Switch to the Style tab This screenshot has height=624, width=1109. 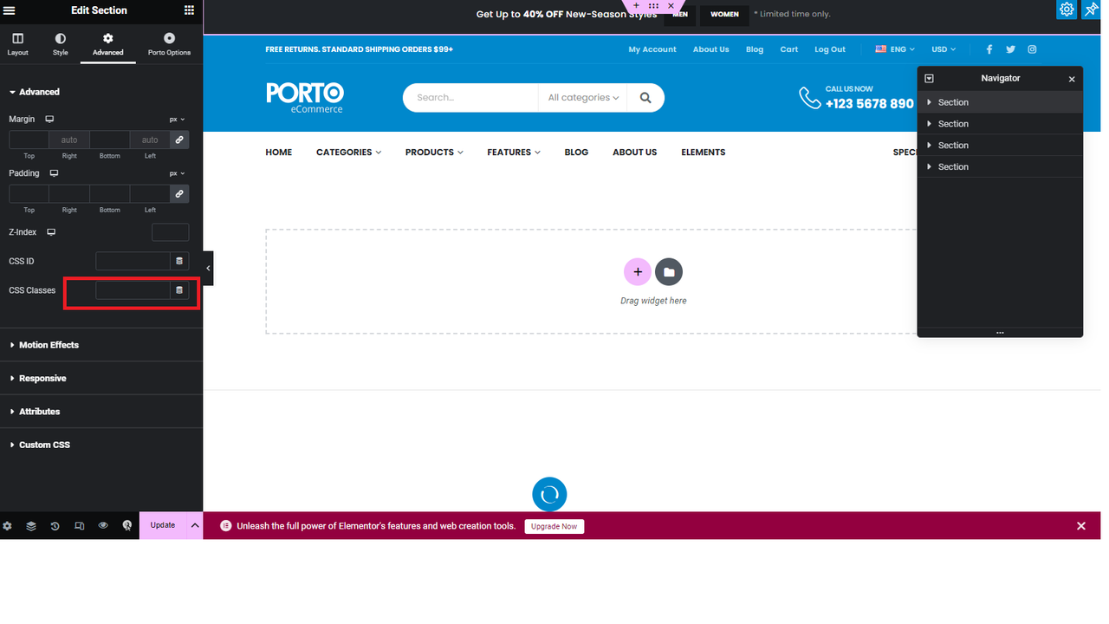point(60,45)
